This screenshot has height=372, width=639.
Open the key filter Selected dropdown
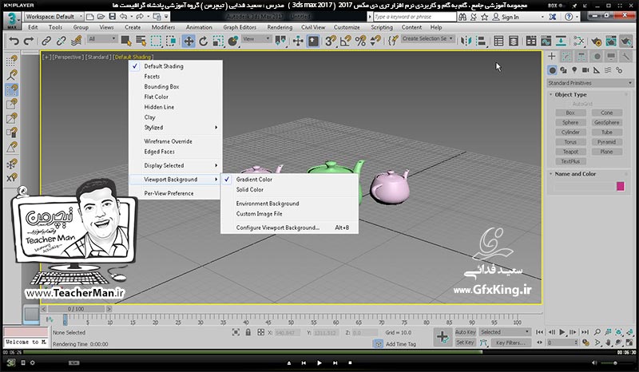coord(505,332)
